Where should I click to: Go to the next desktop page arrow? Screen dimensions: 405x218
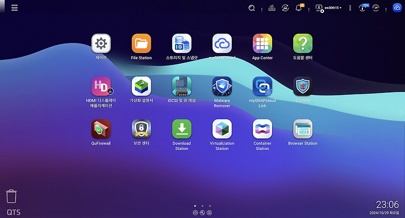(401, 113)
